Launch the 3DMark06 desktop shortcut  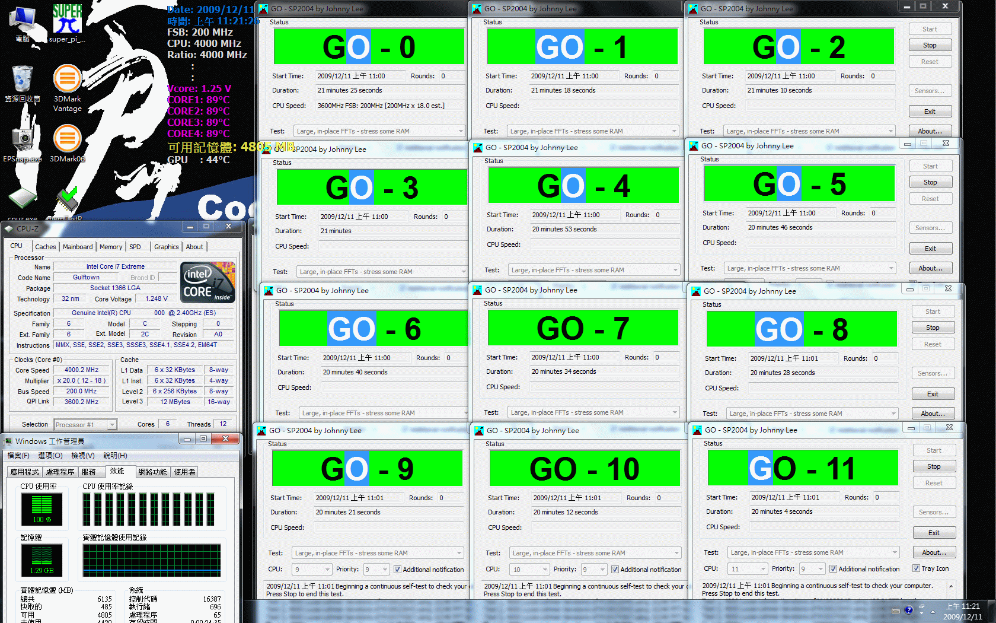pyautogui.click(x=67, y=143)
